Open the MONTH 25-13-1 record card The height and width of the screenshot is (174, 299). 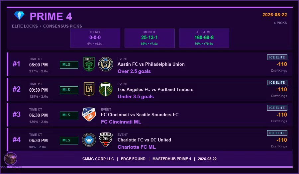pos(149,38)
